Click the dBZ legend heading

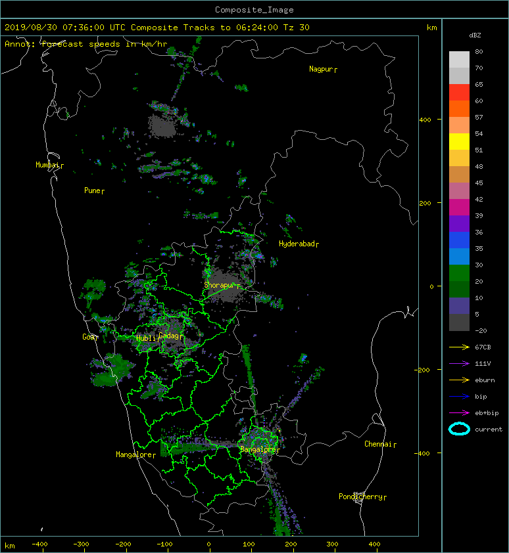[x=475, y=35]
